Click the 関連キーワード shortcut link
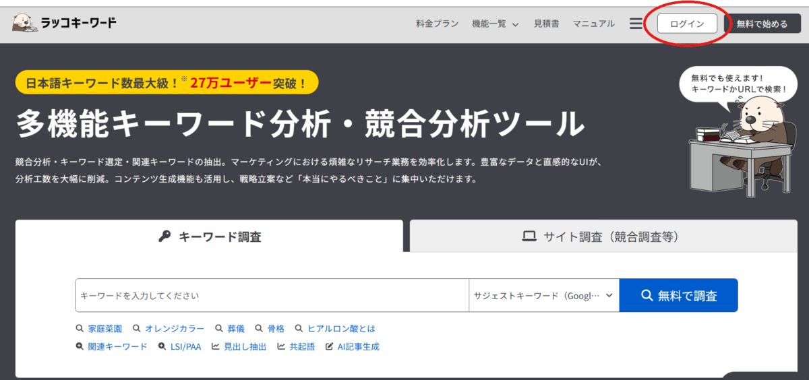Viewport: 809px width, 380px height. click(111, 347)
